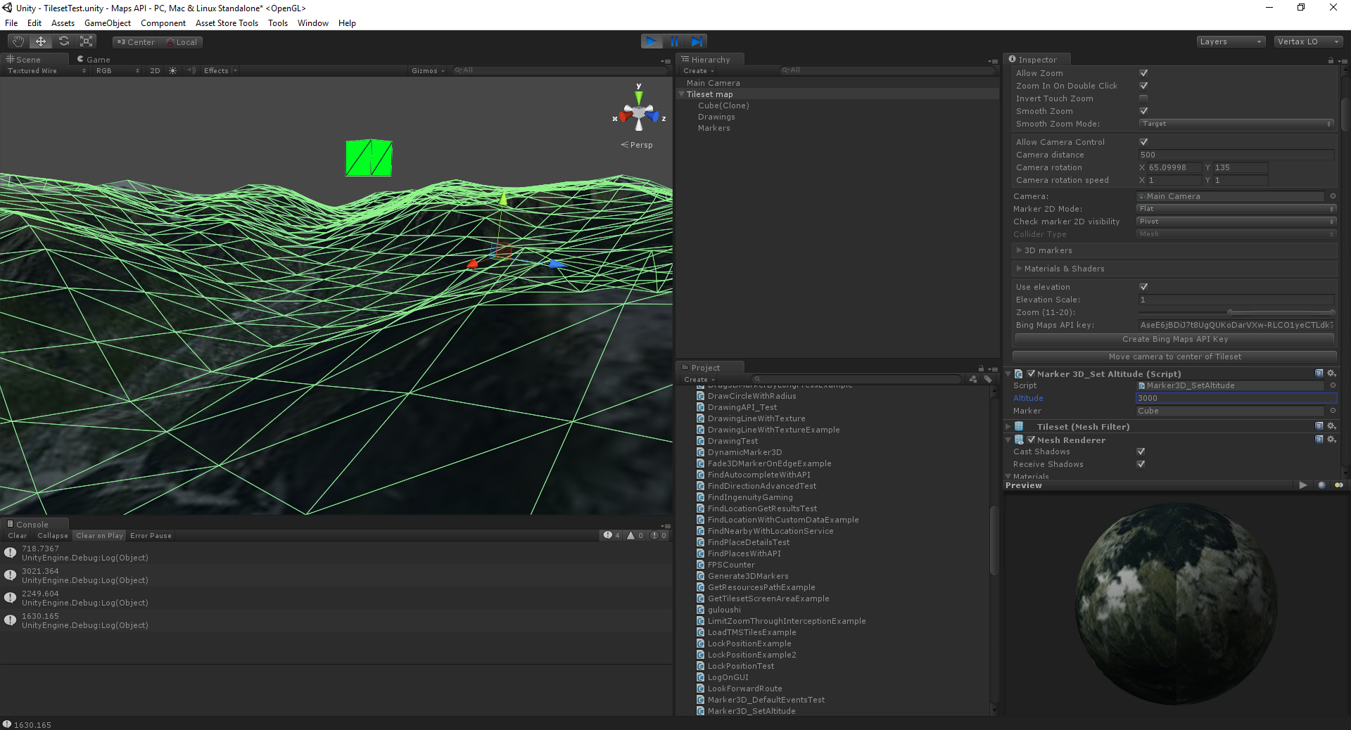Open the Hierarchy panel options menu
Image resolution: width=1351 pixels, height=730 pixels.
point(993,61)
